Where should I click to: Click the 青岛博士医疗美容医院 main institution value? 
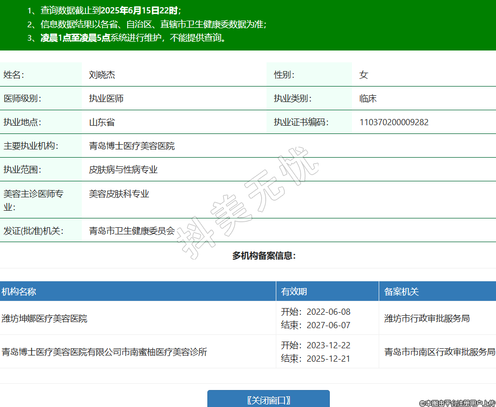[x=132, y=146]
